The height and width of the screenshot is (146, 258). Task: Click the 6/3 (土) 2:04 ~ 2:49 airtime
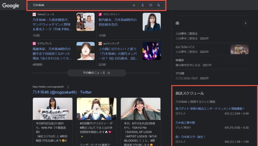(x=236, y=114)
